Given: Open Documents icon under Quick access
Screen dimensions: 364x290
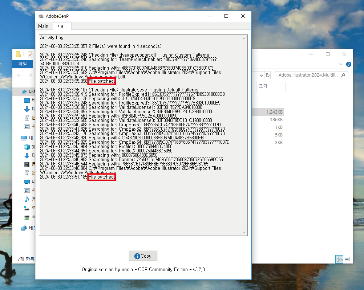Looking at the screenshot, I should (27, 118).
